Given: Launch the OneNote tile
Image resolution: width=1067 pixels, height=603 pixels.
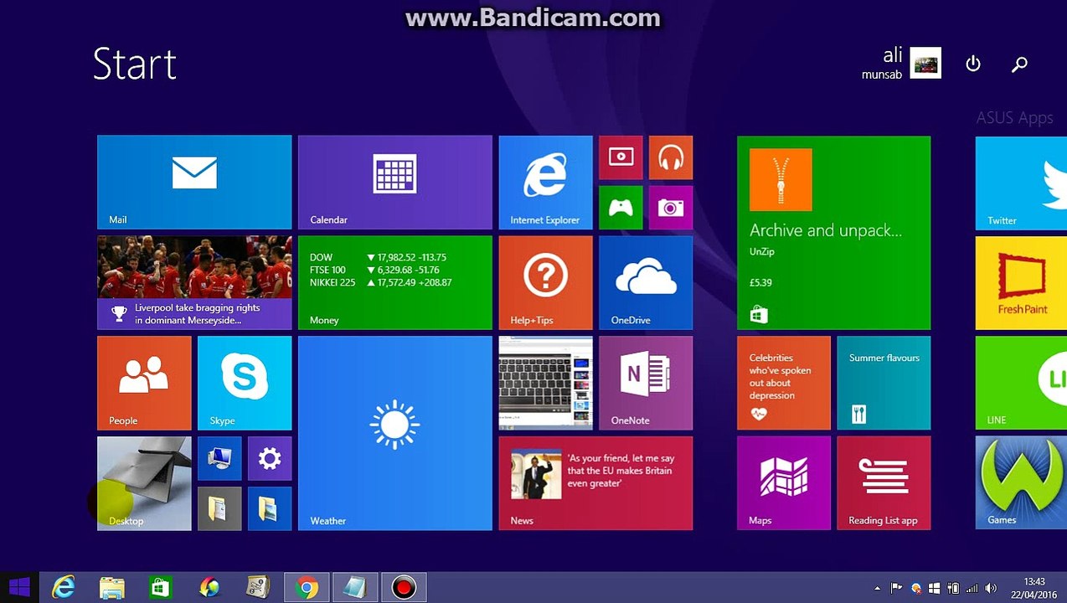Looking at the screenshot, I should tap(646, 384).
